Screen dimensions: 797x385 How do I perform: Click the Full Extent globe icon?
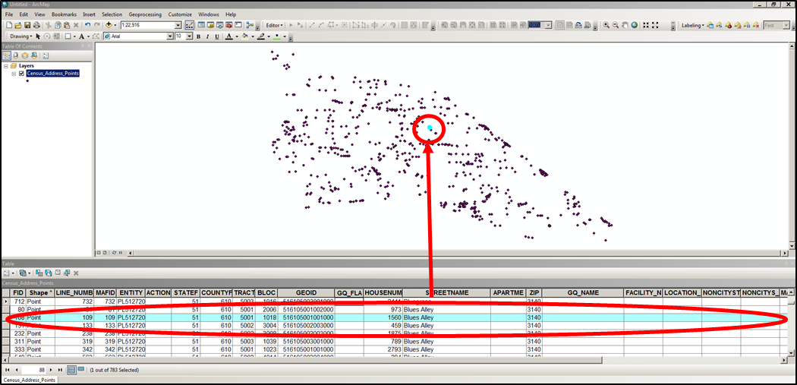[x=634, y=25]
